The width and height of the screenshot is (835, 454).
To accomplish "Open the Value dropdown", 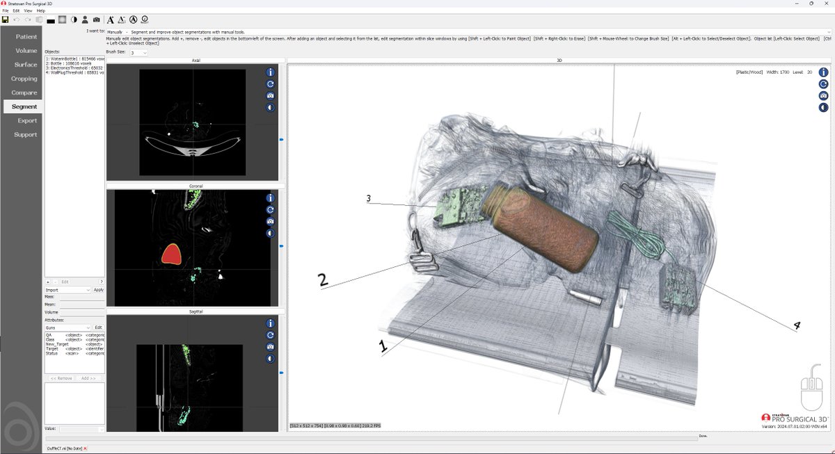I will pyautogui.click(x=81, y=429).
